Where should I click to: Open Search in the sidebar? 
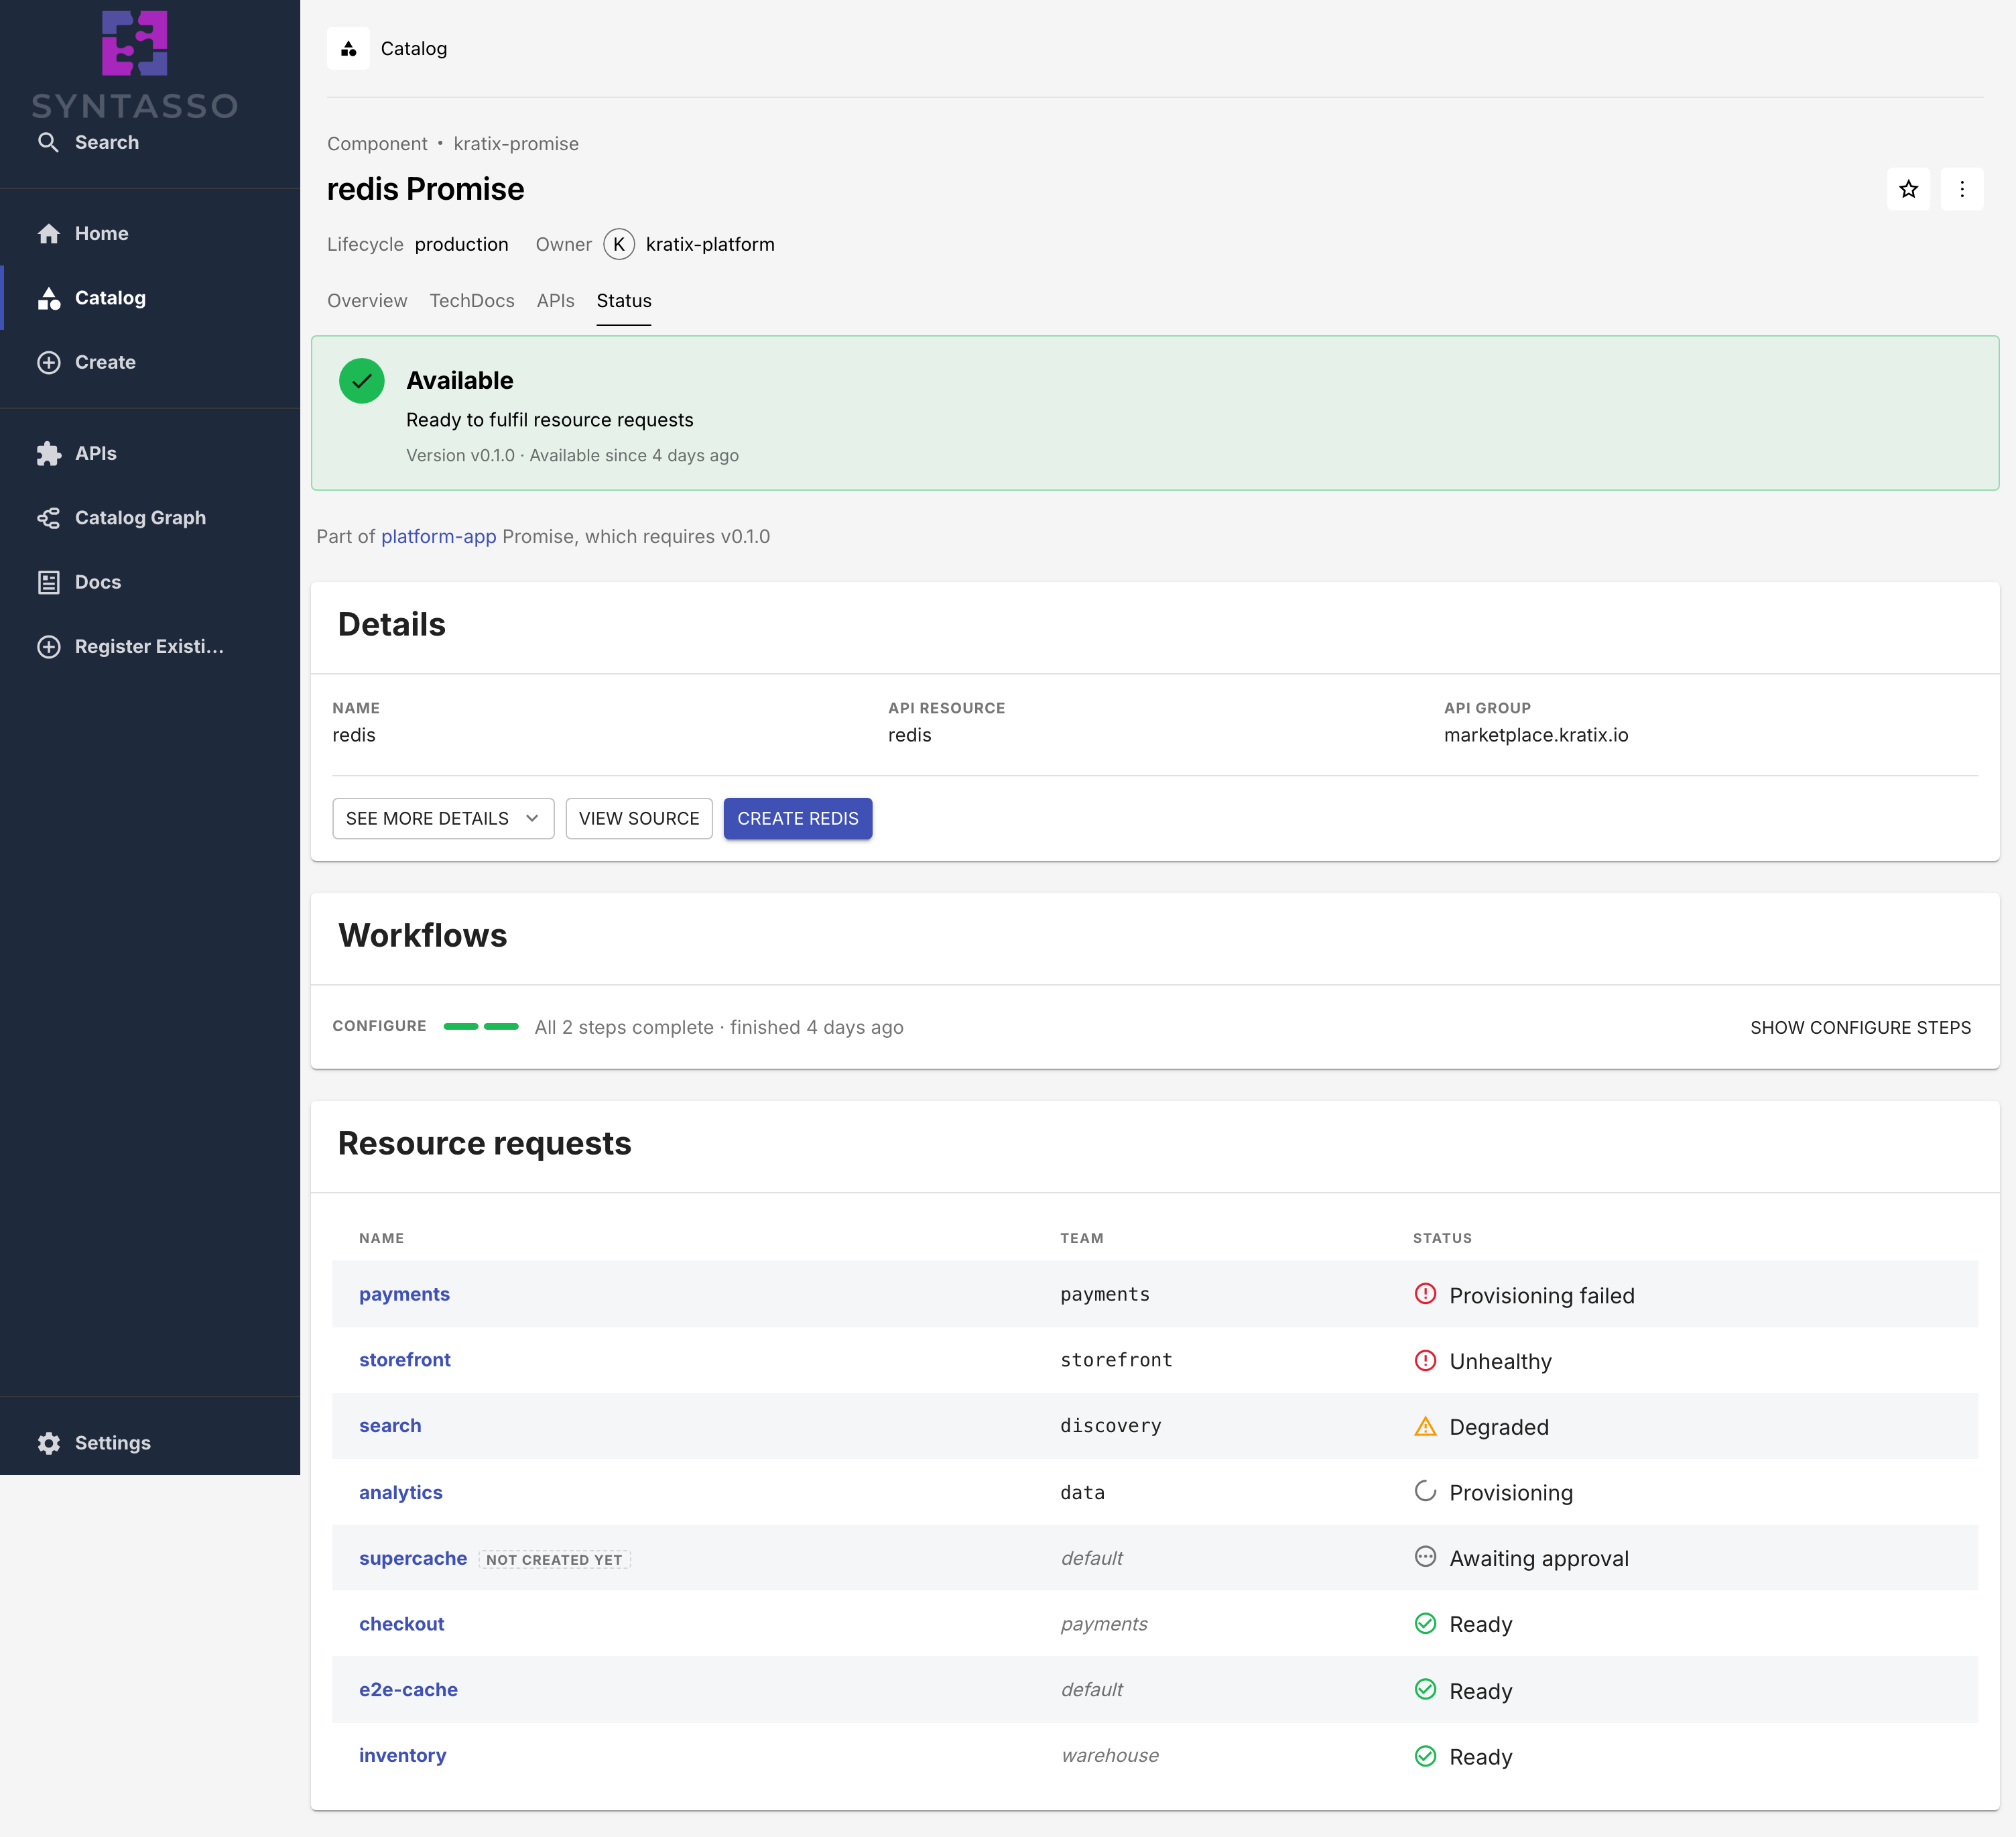tap(88, 142)
